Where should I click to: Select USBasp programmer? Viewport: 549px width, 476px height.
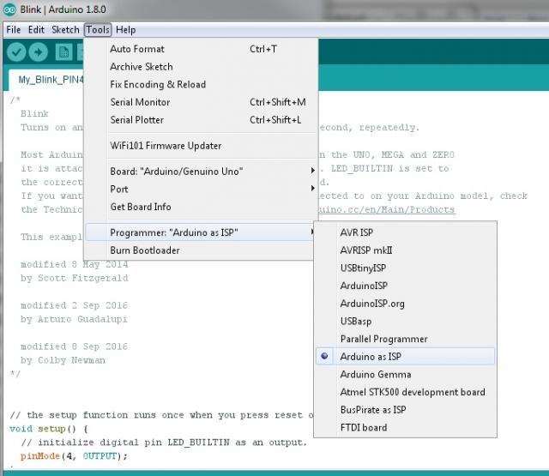(x=406, y=322)
